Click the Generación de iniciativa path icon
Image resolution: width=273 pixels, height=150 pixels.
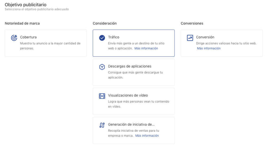coord(102,125)
